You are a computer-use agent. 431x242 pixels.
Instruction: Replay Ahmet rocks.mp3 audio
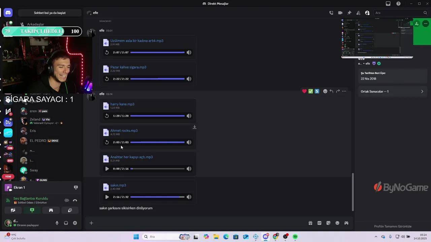(107, 143)
